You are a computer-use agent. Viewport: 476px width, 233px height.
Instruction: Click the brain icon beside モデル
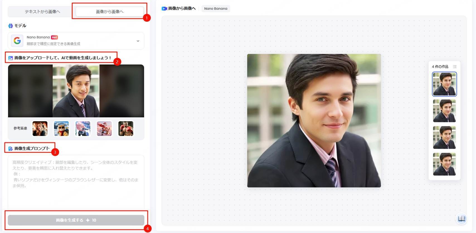11,26
